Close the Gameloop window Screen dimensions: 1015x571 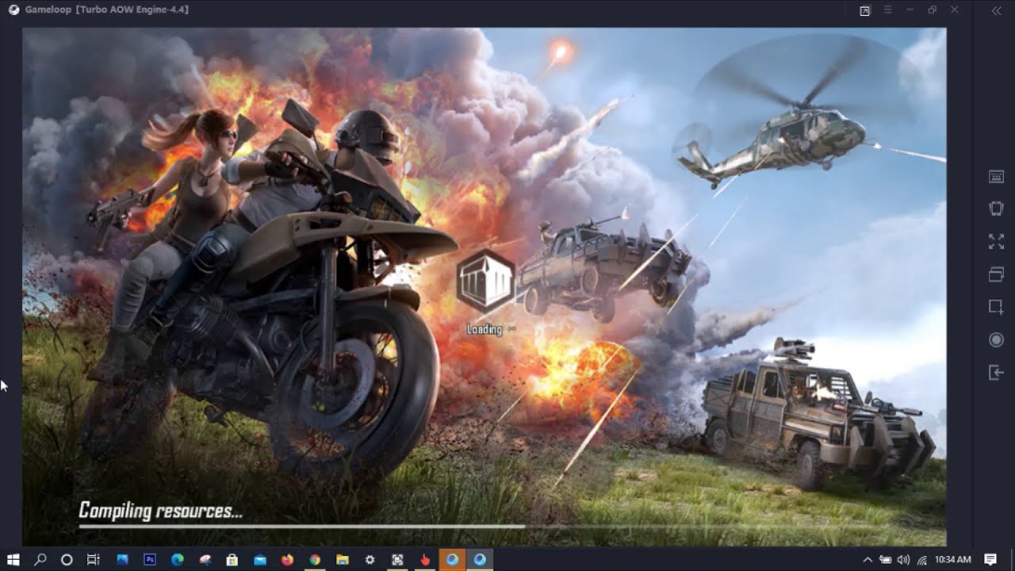[x=955, y=10]
